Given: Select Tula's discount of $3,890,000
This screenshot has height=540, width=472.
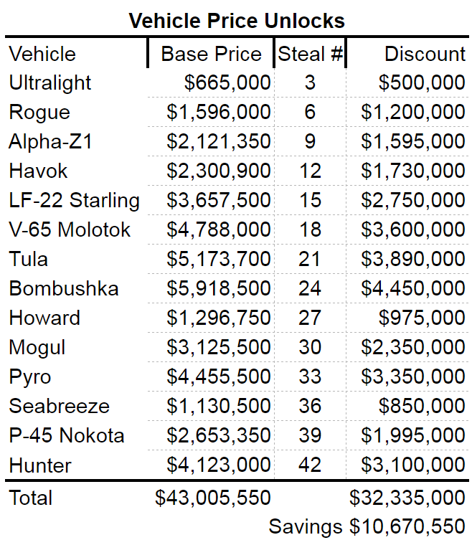Looking at the screenshot, I should coord(413,259).
